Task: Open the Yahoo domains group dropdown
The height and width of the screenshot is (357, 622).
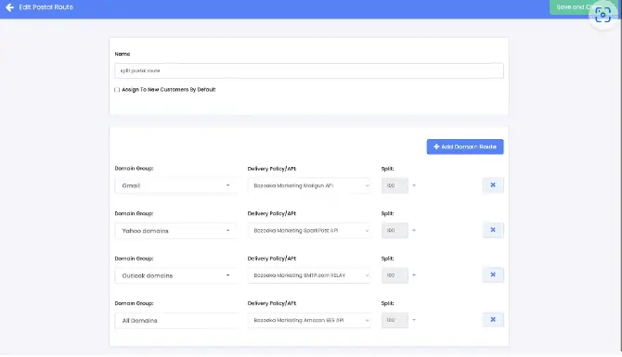Action: click(176, 231)
